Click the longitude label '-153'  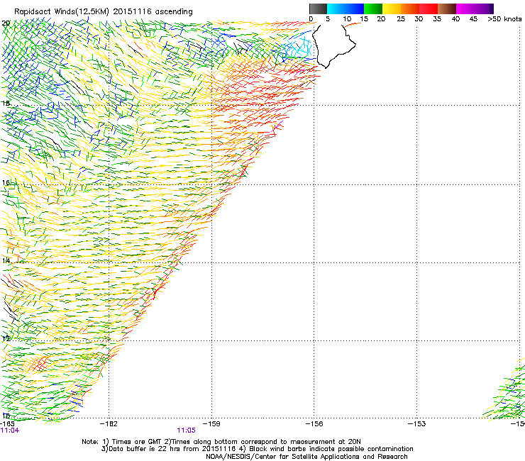pyautogui.click(x=417, y=424)
